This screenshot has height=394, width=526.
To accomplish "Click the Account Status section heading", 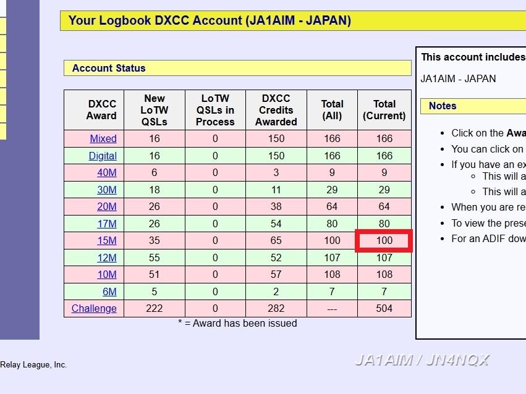I will coord(109,69).
